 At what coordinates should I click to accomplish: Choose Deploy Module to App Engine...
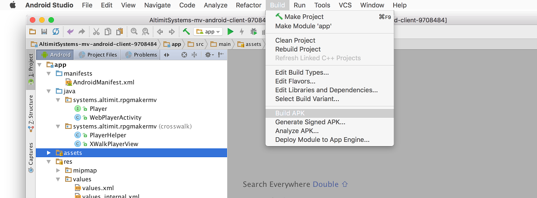pyautogui.click(x=329, y=140)
